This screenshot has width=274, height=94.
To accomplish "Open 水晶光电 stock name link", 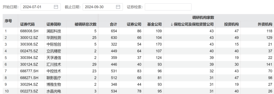I will point(54,91).
